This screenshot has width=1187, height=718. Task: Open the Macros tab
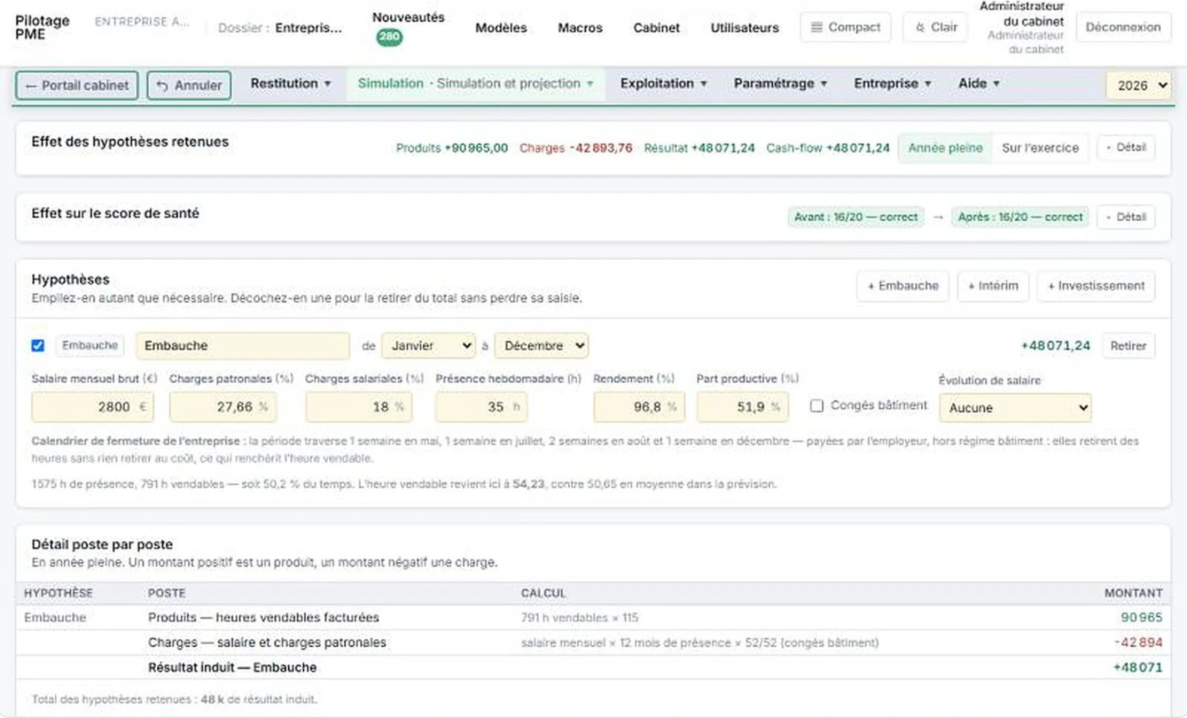point(580,28)
